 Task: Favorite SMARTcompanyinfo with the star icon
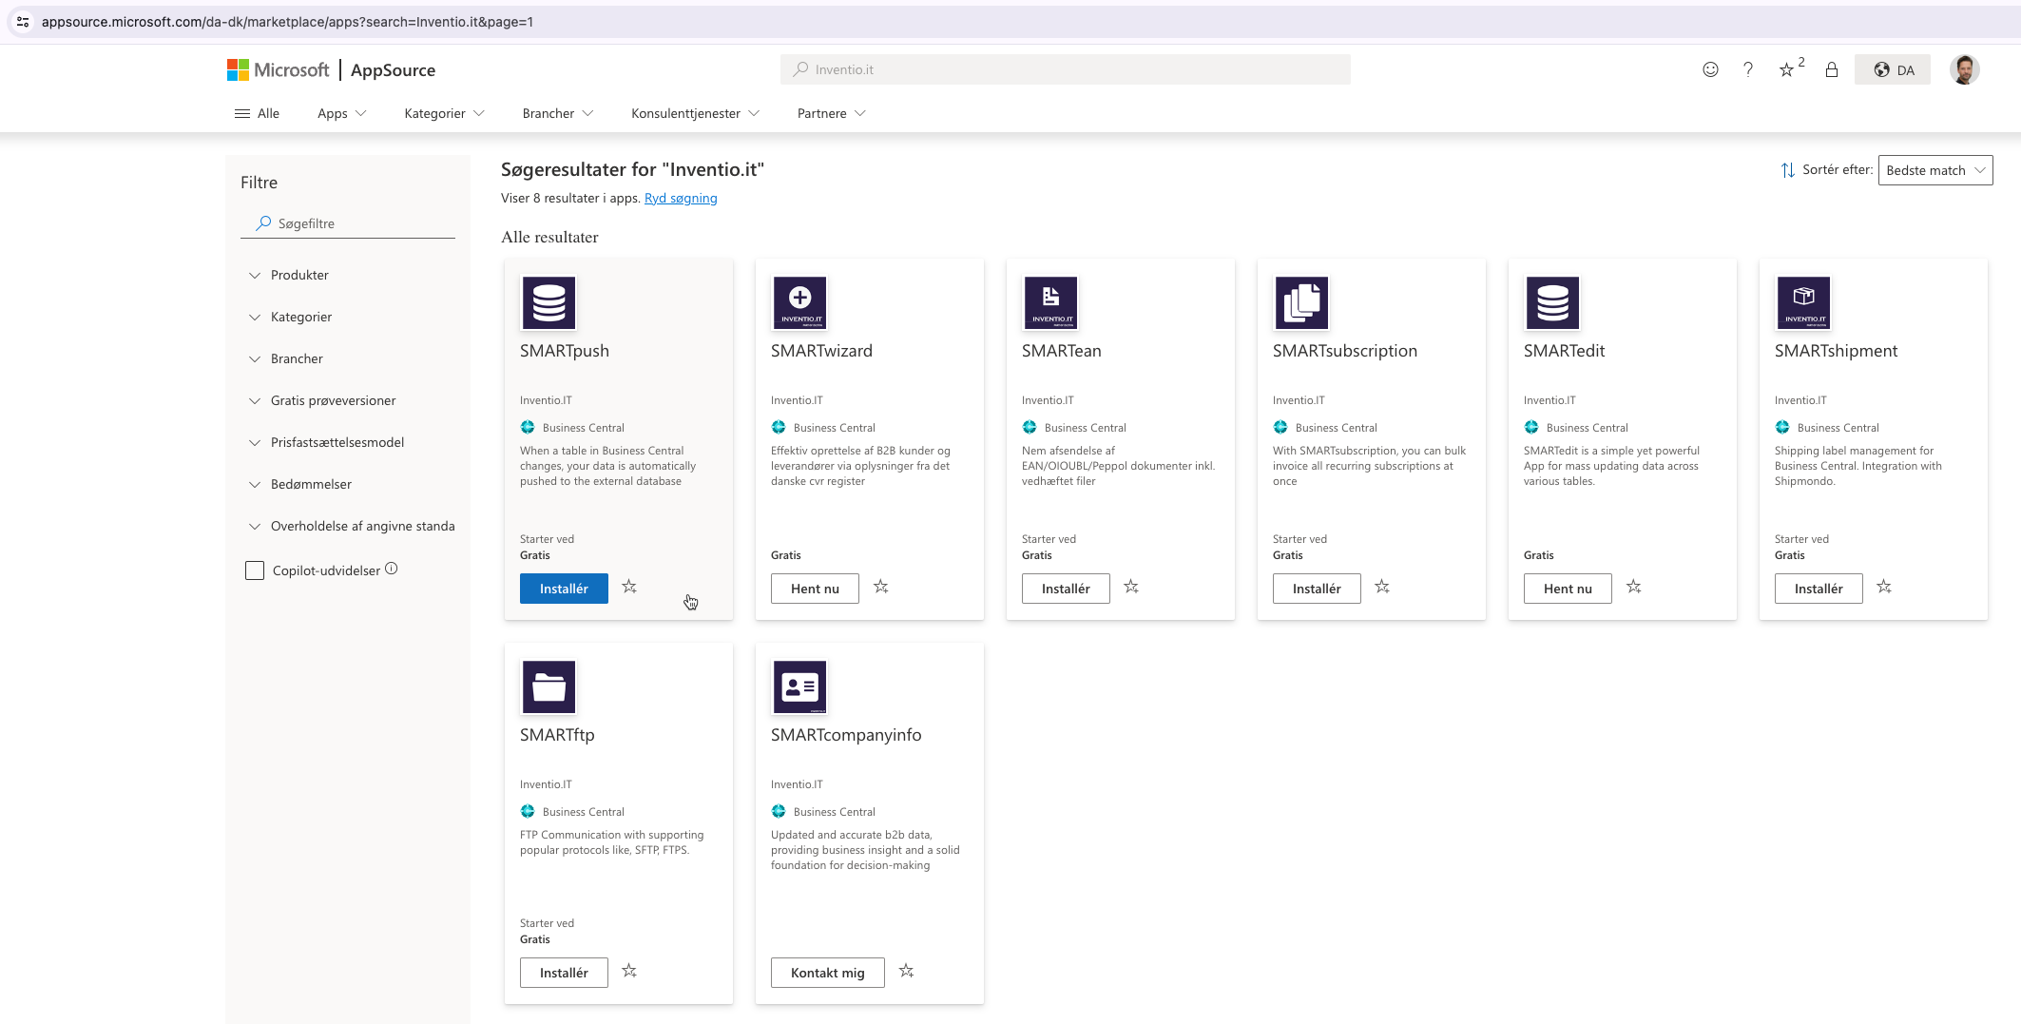pos(907,971)
